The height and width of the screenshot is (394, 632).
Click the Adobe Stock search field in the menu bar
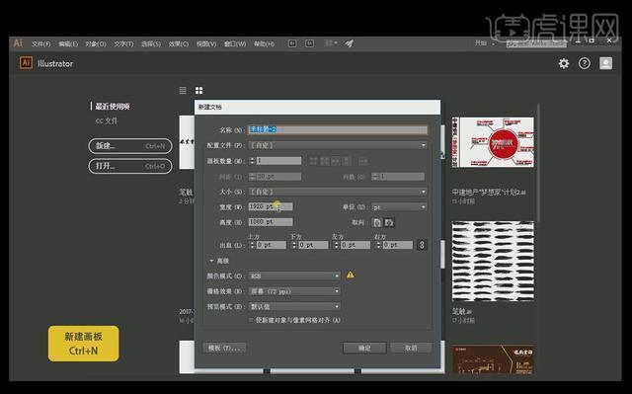coord(536,43)
